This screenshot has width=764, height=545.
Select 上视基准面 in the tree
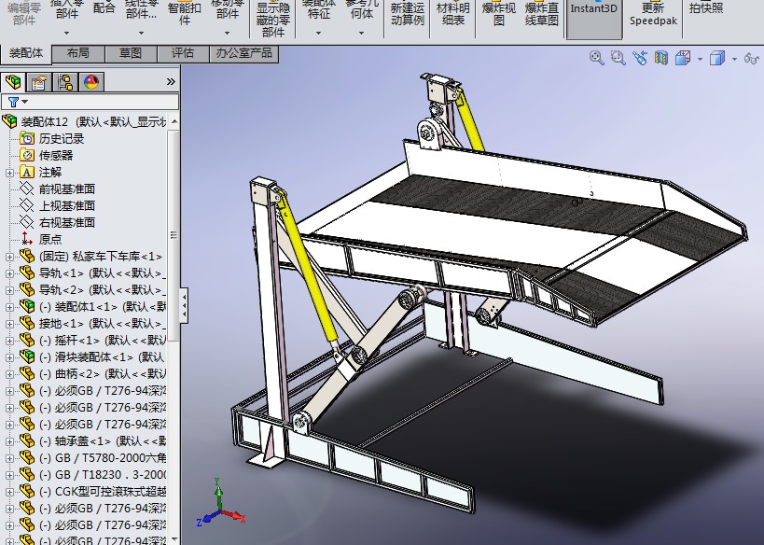(67, 205)
